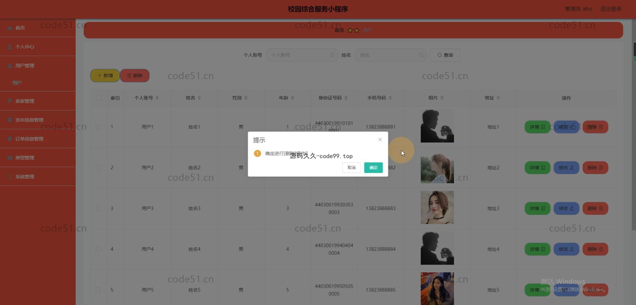Open 详情 for 用户1
636x305 pixels.
pyautogui.click(x=537, y=127)
